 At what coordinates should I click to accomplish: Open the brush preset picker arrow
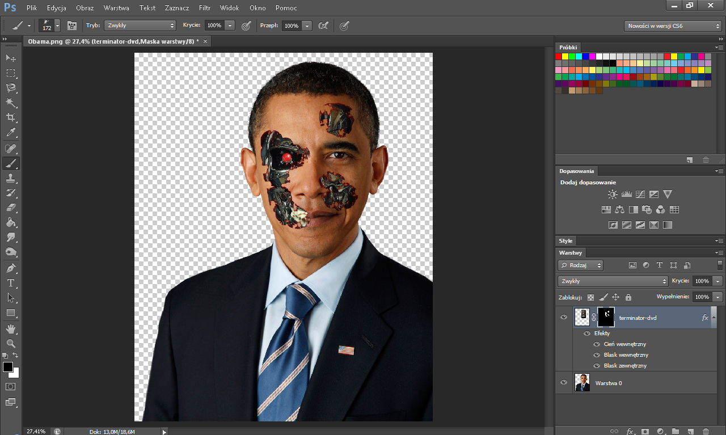[57, 26]
